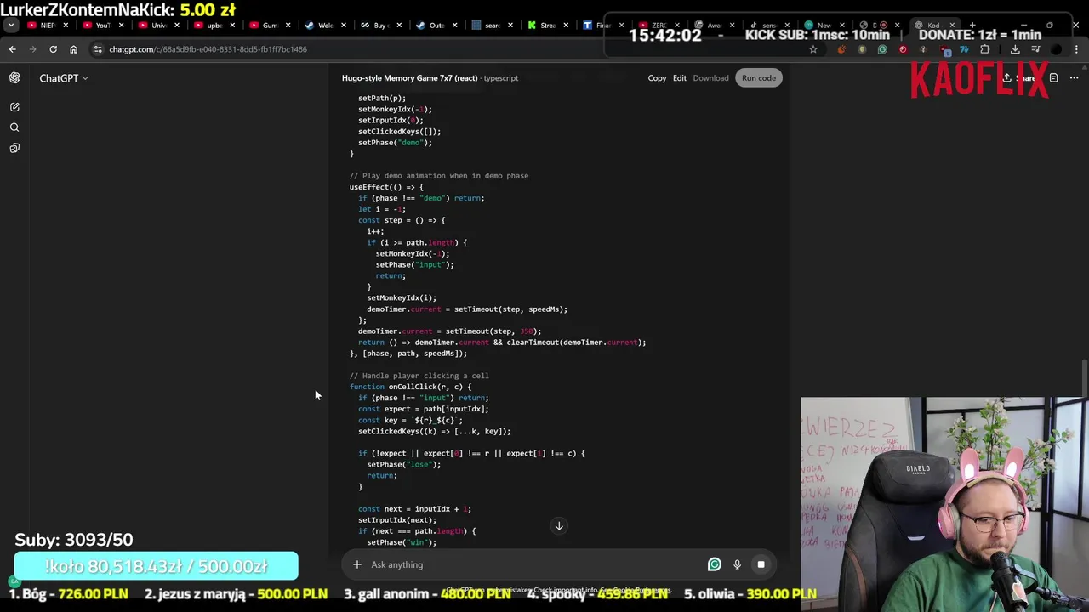Click the line 'function onCellClick(r, c) {'
Viewport: 1089px width, 612px height.
410,387
